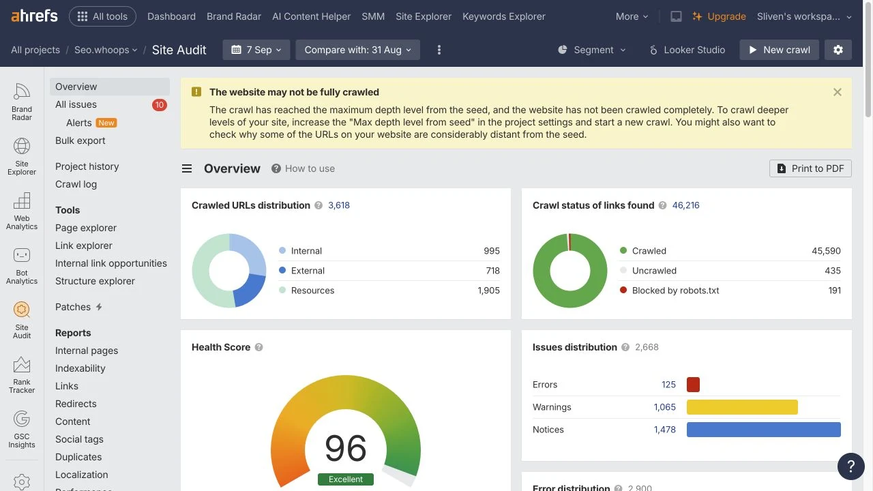Click the Crawled URLs distribution donut chart

pos(229,271)
